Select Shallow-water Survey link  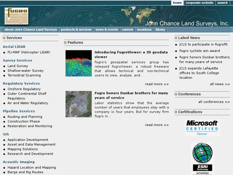point(26,71)
